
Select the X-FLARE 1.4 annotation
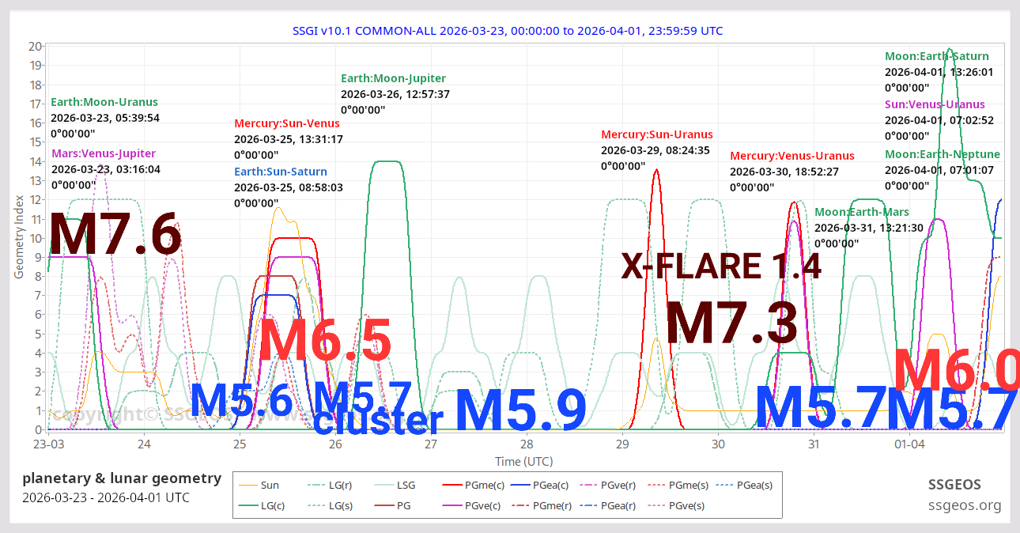click(722, 266)
